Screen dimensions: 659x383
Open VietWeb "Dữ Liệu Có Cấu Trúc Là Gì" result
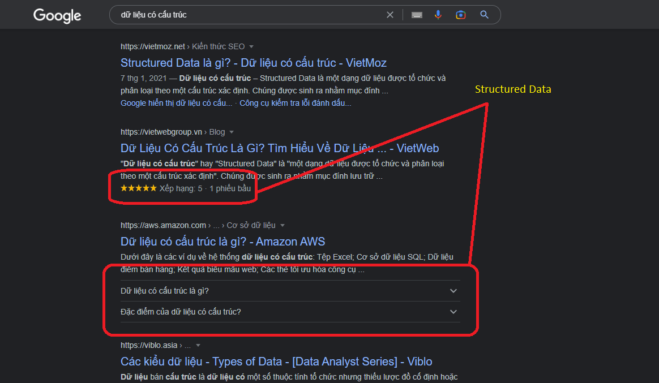280,148
